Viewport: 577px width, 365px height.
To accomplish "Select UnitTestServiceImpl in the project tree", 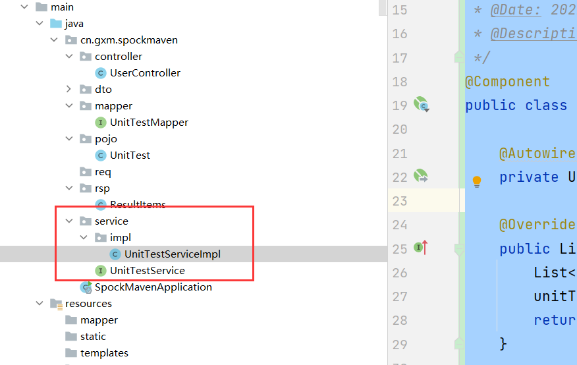I will pyautogui.click(x=173, y=254).
